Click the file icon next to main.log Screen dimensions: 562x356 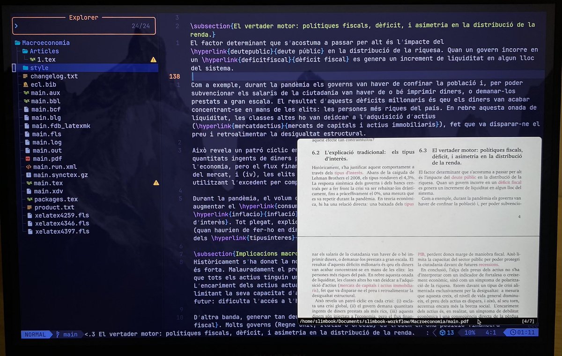pyautogui.click(x=27, y=142)
